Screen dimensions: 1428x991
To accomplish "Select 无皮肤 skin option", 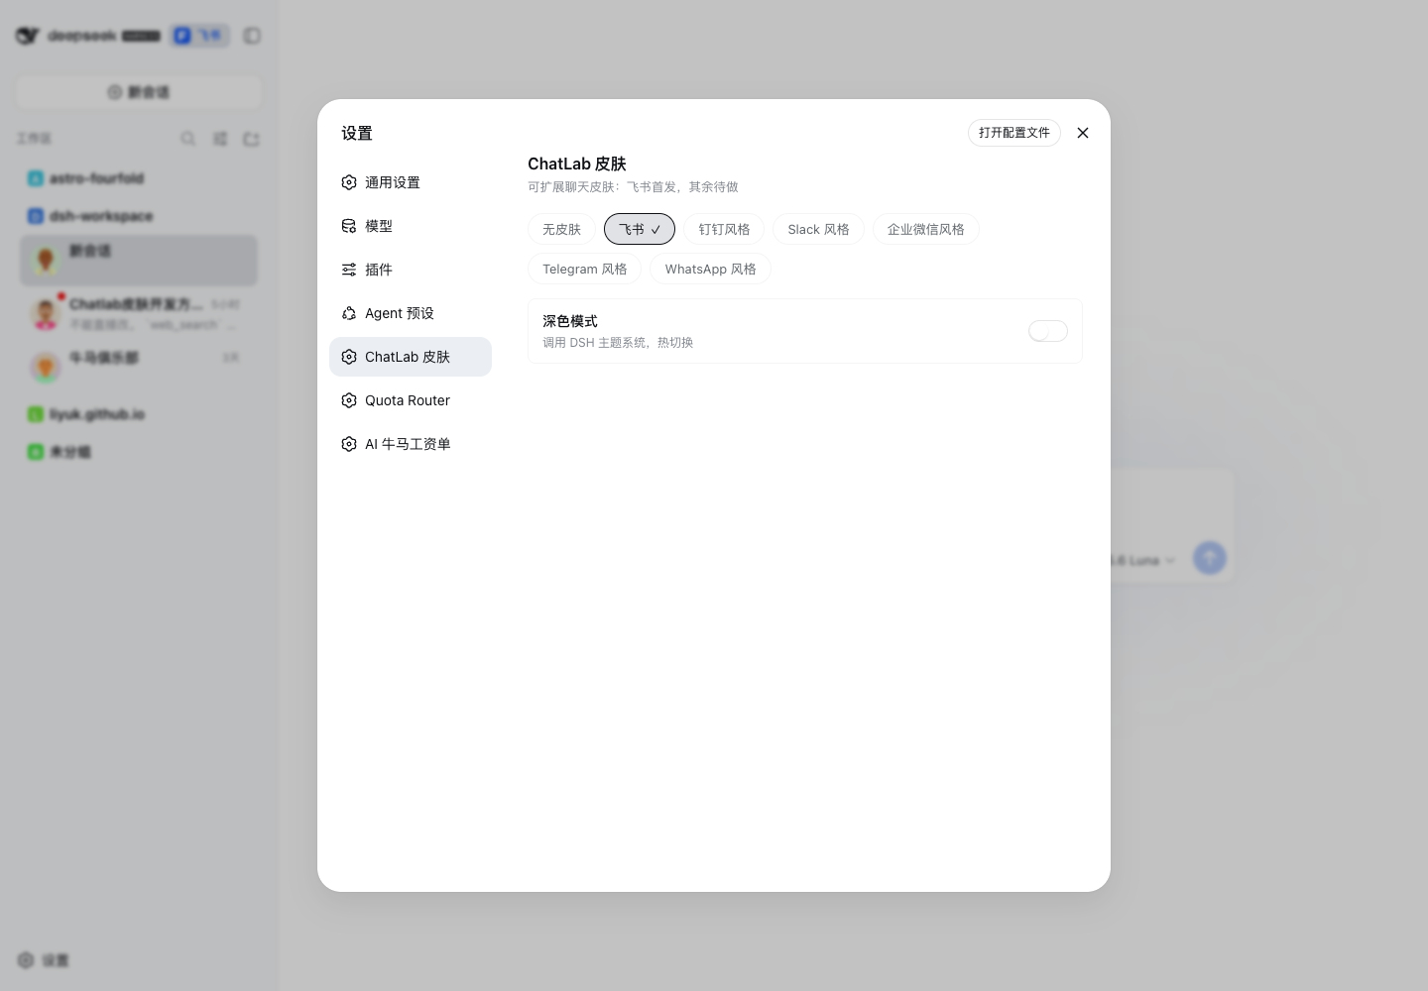I will click(561, 229).
